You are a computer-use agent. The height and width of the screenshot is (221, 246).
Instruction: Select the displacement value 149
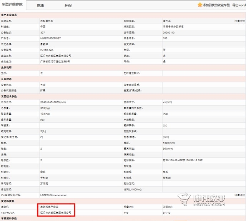click(x=126, y=213)
